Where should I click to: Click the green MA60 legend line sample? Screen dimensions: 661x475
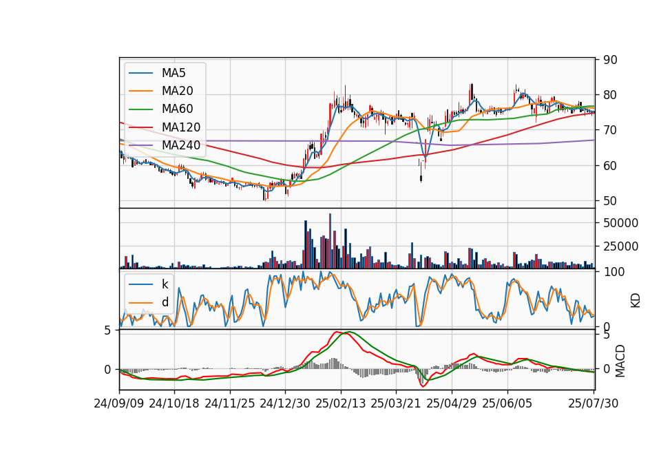140,109
